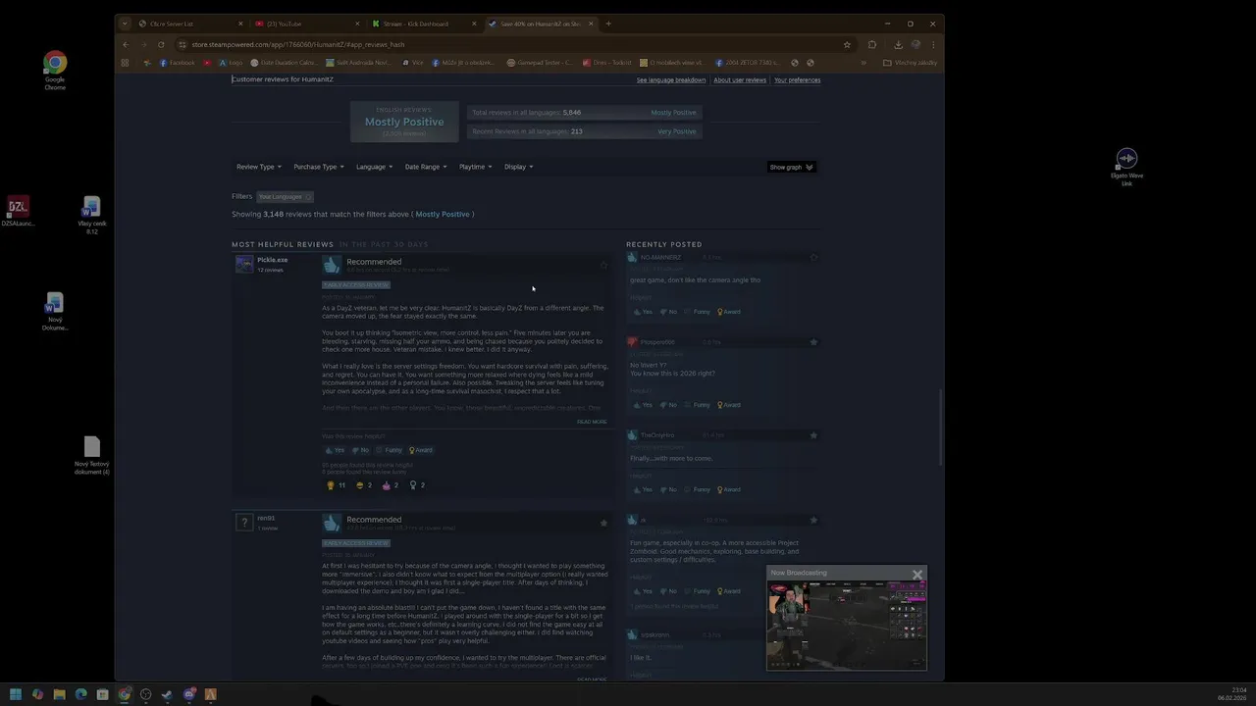Expand the Playtime filter dropdown
This screenshot has width=1256, height=706.
click(476, 167)
